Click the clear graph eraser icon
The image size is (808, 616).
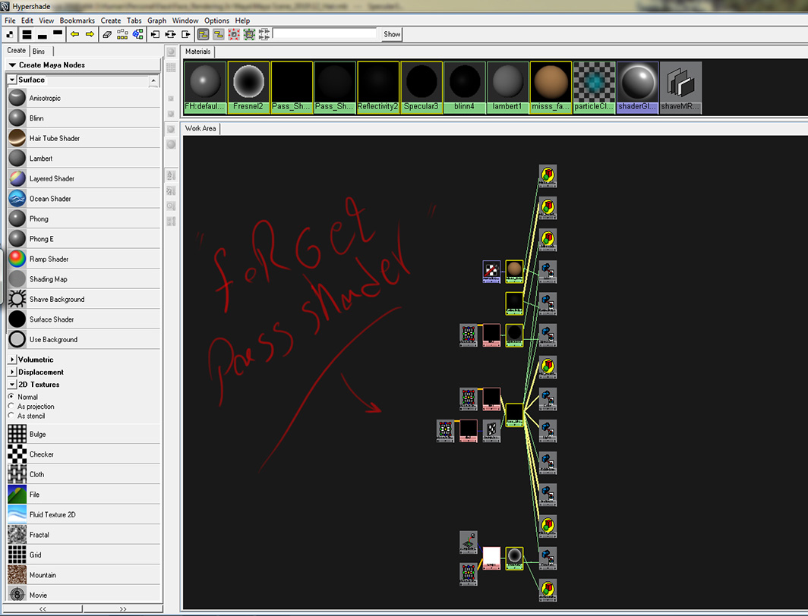[106, 34]
